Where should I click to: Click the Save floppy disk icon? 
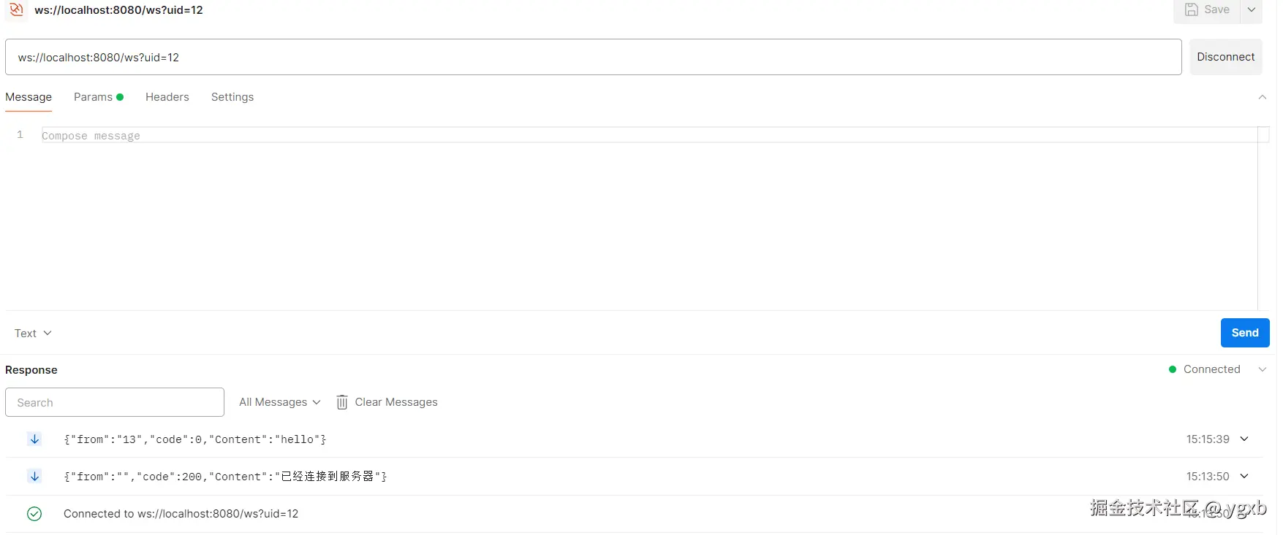[1192, 9]
